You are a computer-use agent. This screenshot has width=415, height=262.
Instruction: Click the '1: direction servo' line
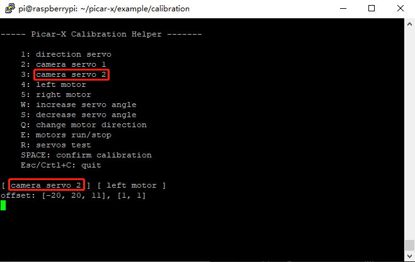pyautogui.click(x=66, y=55)
